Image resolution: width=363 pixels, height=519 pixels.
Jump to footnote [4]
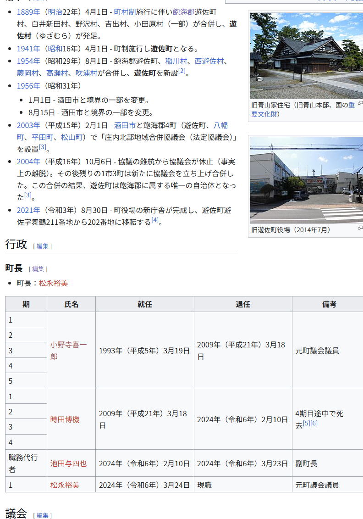coord(155,220)
